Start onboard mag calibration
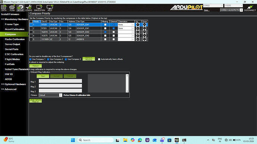 43,76
